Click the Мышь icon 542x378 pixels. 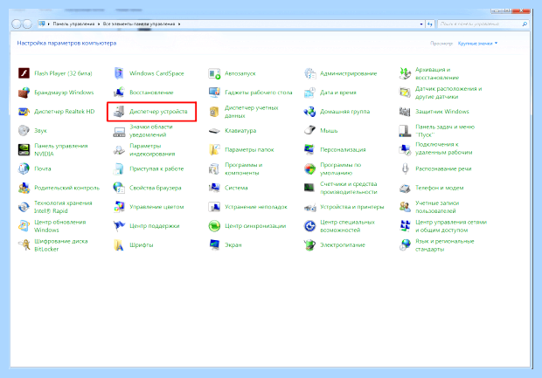pyautogui.click(x=309, y=130)
